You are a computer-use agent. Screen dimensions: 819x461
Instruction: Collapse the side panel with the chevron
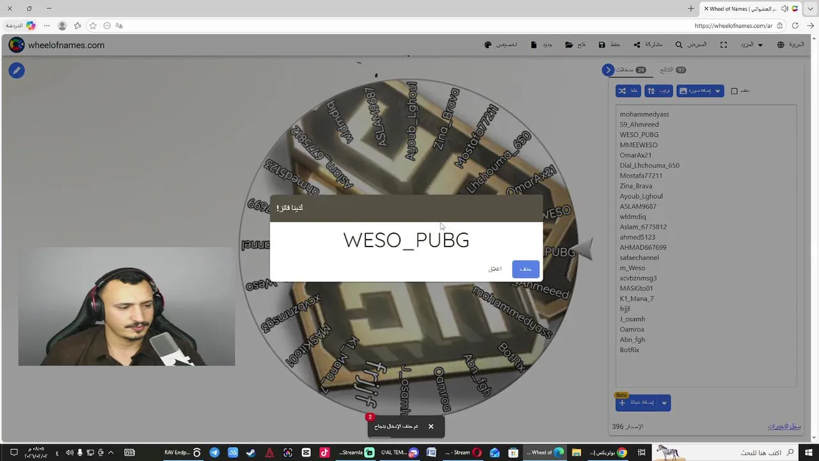tap(608, 70)
